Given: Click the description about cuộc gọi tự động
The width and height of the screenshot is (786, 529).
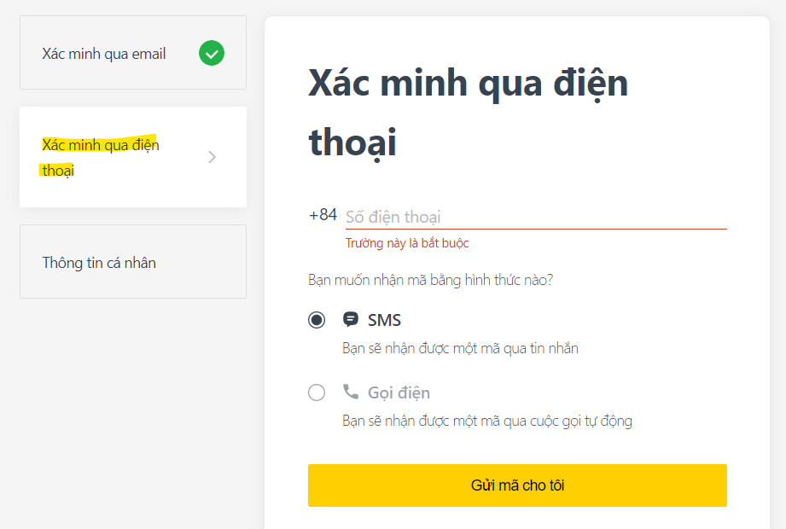Looking at the screenshot, I should [x=486, y=421].
